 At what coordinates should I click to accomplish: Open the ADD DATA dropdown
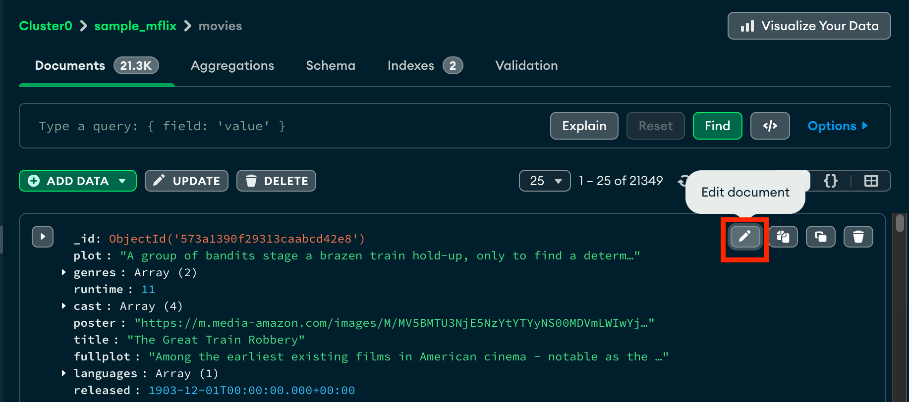click(78, 181)
